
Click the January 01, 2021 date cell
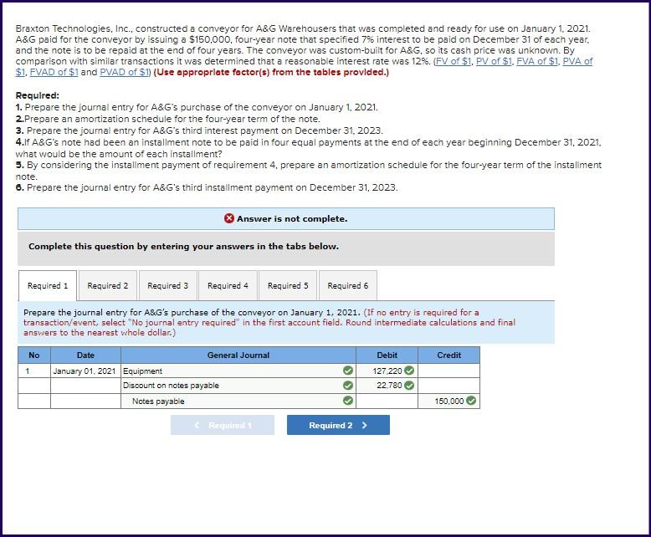85,371
